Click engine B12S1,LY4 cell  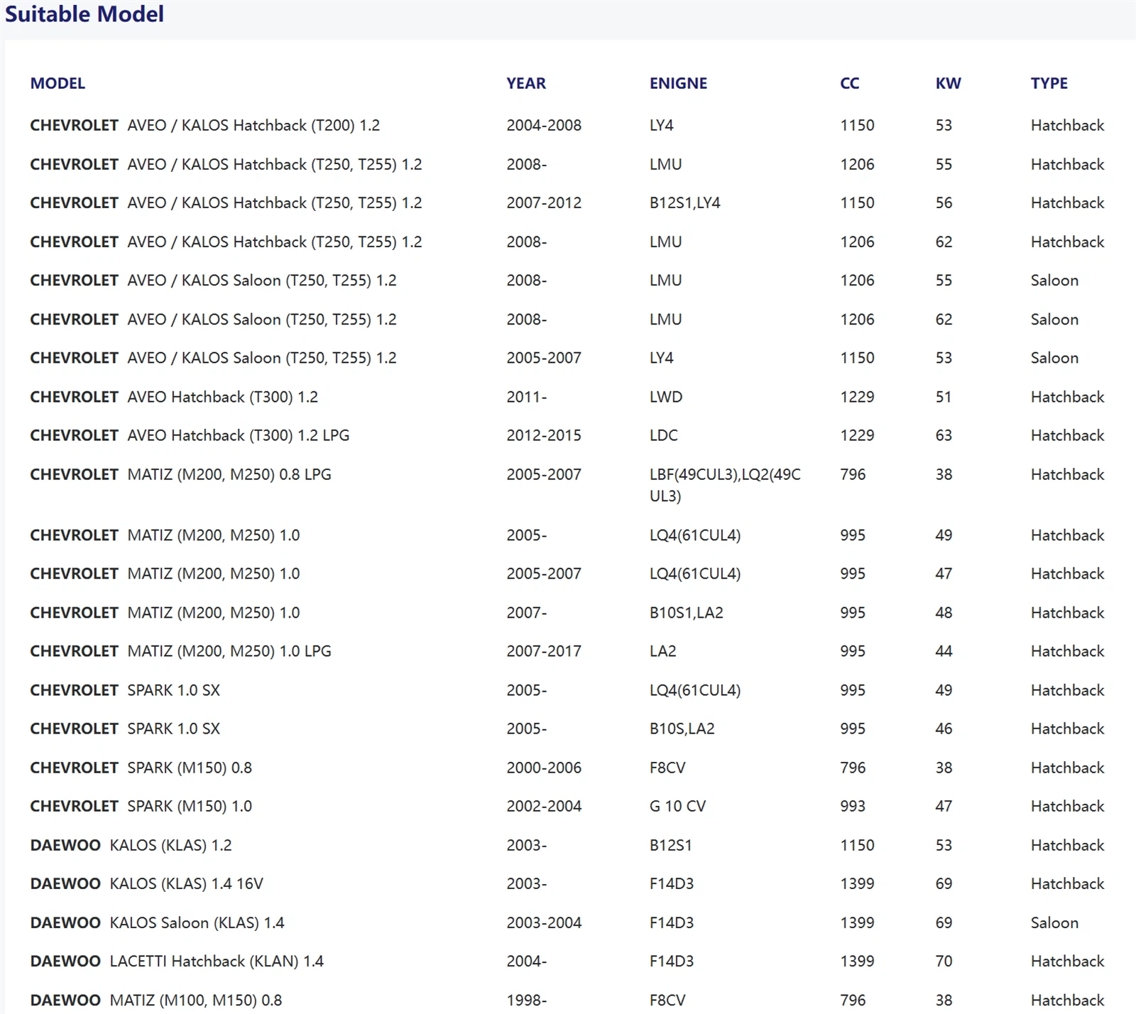click(x=684, y=203)
